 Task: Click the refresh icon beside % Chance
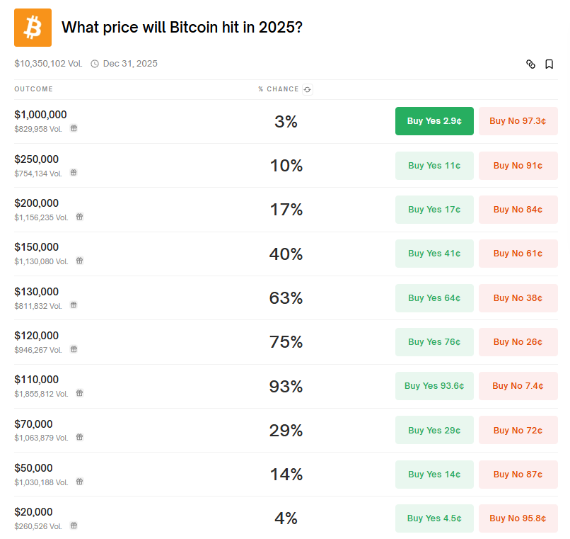pos(307,89)
